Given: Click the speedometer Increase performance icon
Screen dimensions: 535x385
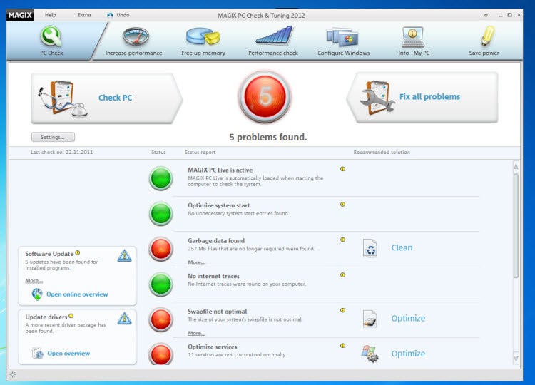Looking at the screenshot, I should coord(136,36).
